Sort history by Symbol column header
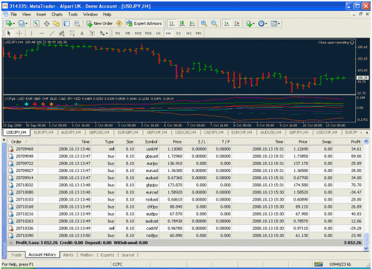 (x=151, y=142)
